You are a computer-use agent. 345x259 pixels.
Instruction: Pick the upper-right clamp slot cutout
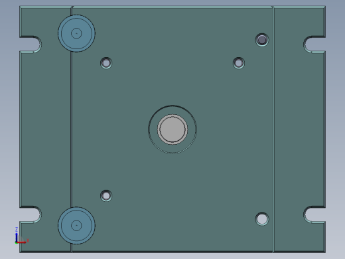click(315, 44)
